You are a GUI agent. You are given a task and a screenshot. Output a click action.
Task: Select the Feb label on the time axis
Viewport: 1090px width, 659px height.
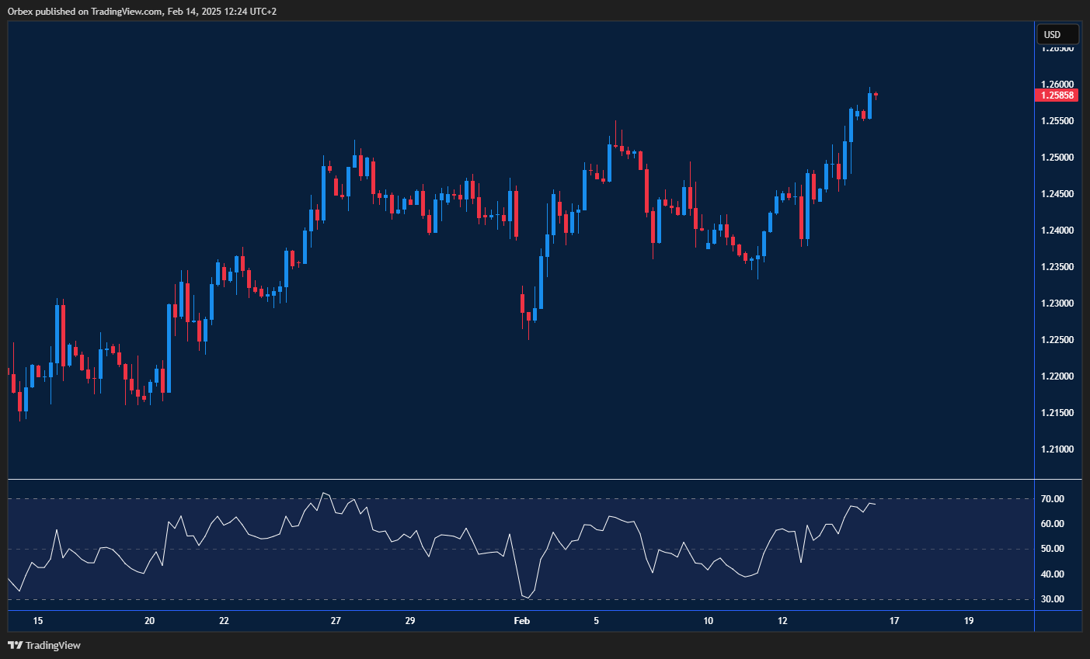tap(521, 621)
